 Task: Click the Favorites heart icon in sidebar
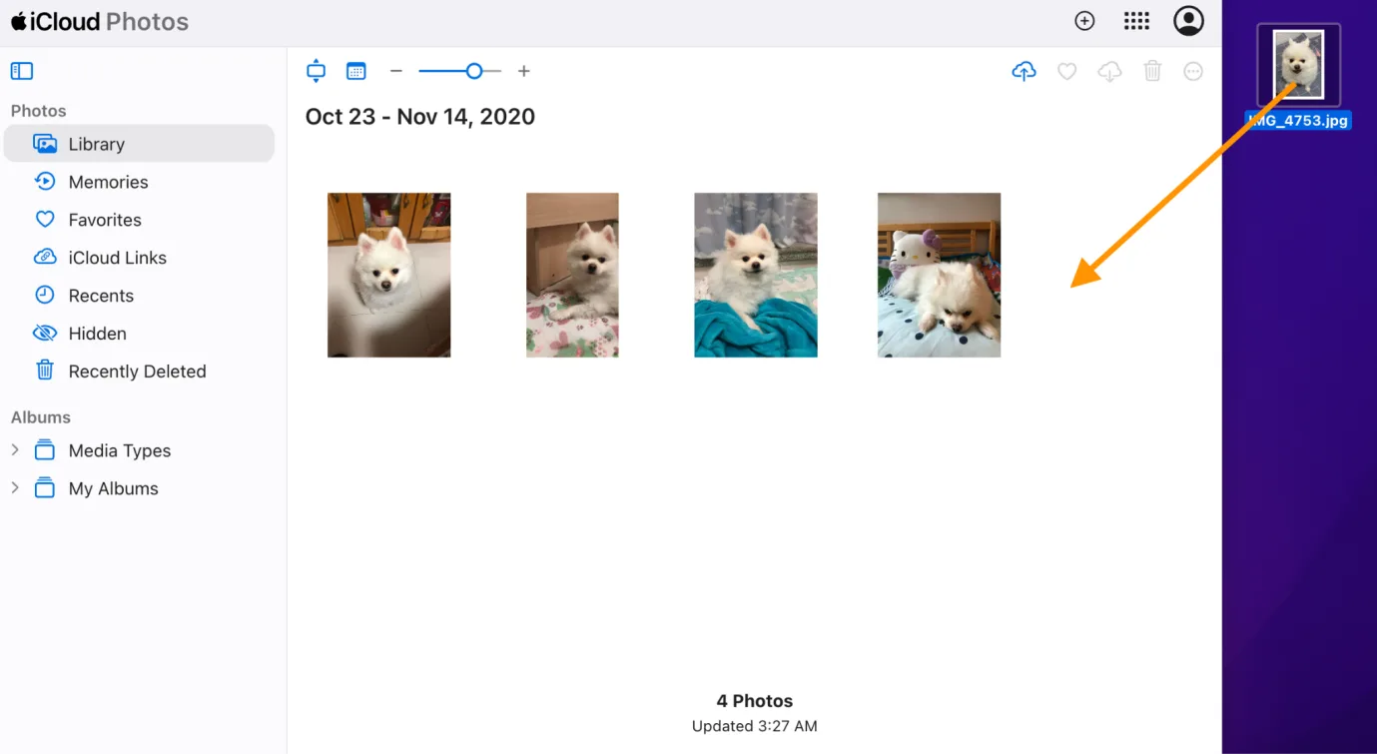[45, 220]
